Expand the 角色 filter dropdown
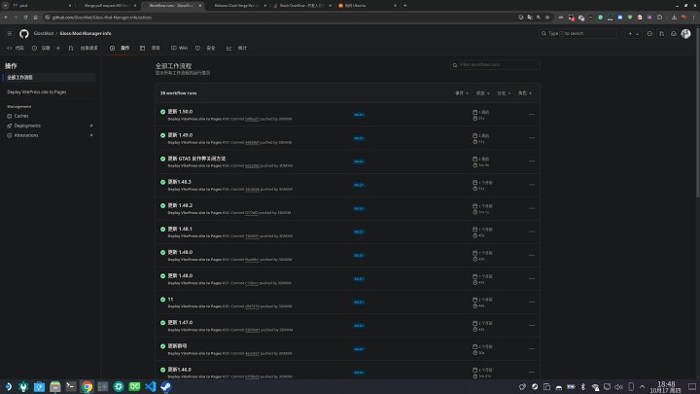Screen dimensions: 700x394 click(523, 92)
